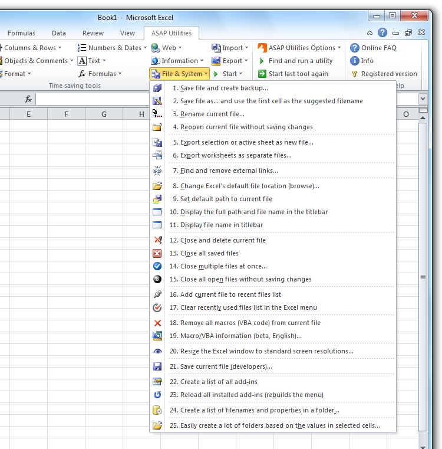This screenshot has width=442, height=449.
Task: Click the vertical scrollbar up arrow
Action: coord(423,118)
